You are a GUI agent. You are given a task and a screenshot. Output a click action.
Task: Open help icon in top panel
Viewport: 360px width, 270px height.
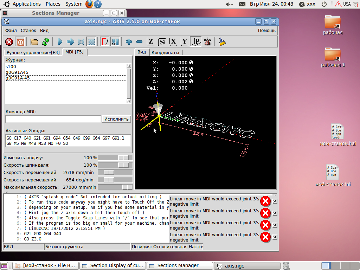98,4
